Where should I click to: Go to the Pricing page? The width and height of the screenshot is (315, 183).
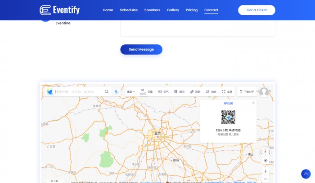click(x=192, y=10)
